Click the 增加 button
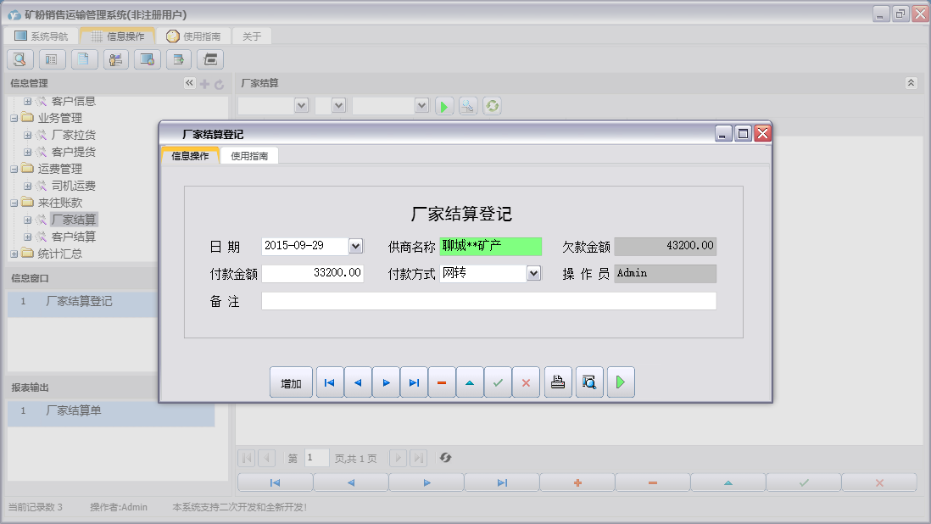The width and height of the screenshot is (931, 524). (x=291, y=383)
